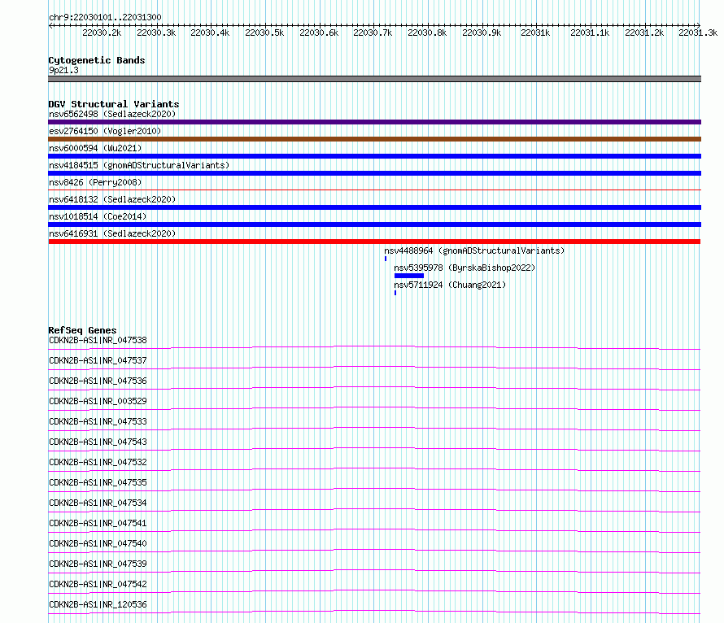Image resolution: width=724 pixels, height=623 pixels.
Task: Open variant nsv8426 (Perry2008) label
Action: tap(95, 182)
